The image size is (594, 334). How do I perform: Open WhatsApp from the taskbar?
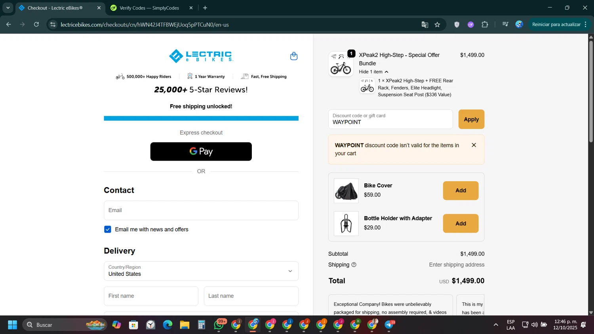click(x=219, y=325)
